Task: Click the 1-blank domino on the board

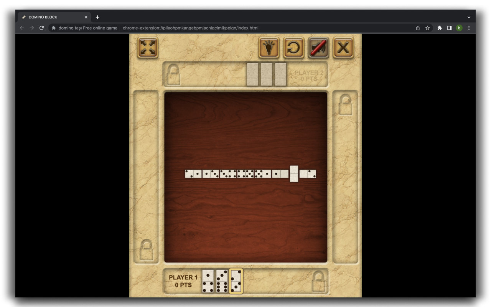Action: click(x=280, y=174)
